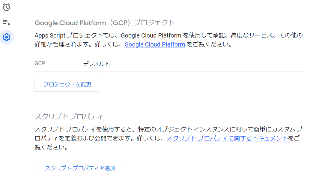Click the スクリプト プロパティを追加 button
325x178 pixels.
point(80,168)
